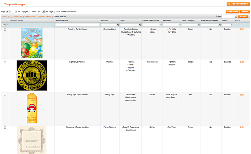
Task: Click Edit link for Hang Tags - Automotive
Action: [x=242, y=95]
